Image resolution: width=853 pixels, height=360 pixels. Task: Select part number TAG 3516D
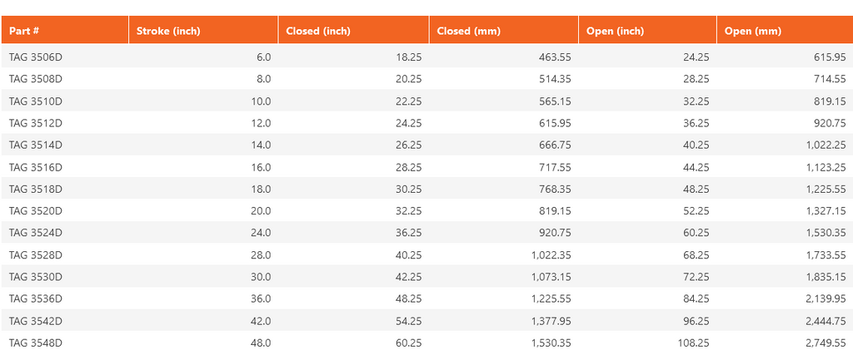coord(36,167)
